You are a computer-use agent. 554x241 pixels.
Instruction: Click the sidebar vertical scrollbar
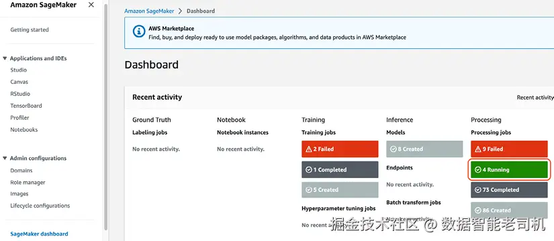tap(105, 116)
